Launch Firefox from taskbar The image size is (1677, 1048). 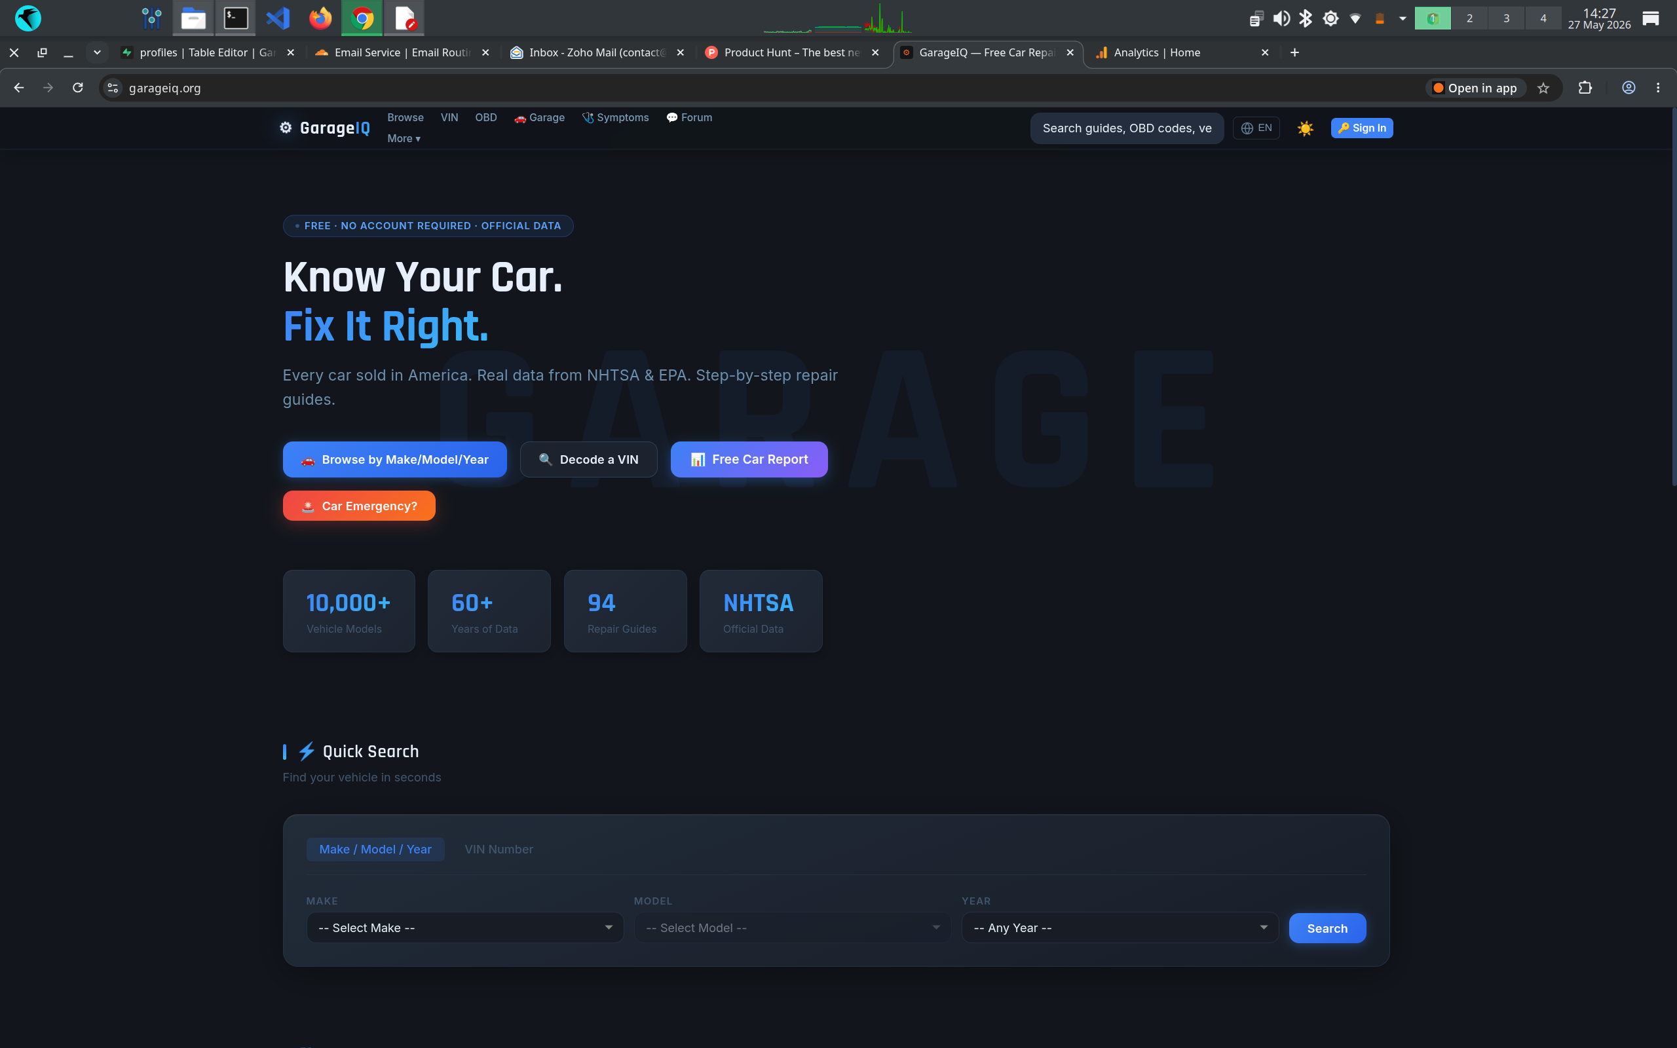tap(320, 18)
